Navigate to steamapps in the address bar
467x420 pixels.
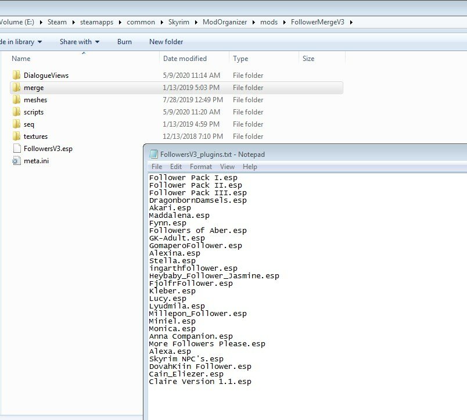coord(97,22)
